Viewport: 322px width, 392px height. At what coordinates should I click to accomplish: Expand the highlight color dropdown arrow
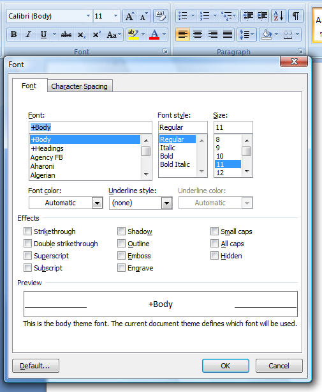point(143,35)
